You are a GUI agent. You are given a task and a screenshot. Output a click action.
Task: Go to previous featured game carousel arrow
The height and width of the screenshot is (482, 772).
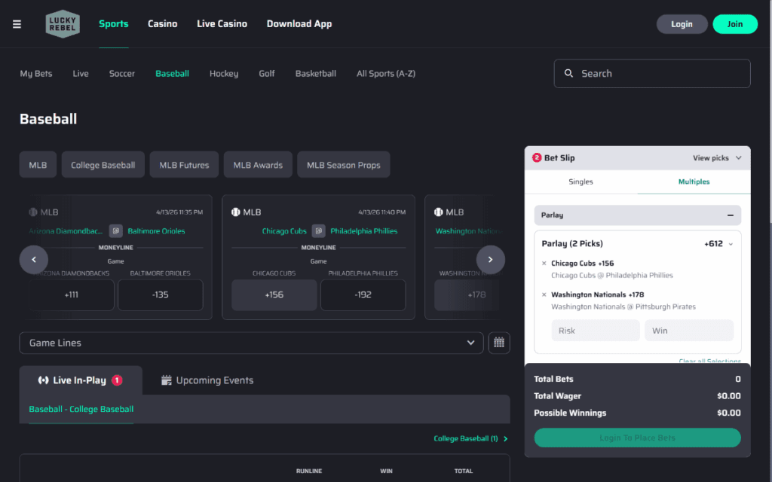point(33,259)
